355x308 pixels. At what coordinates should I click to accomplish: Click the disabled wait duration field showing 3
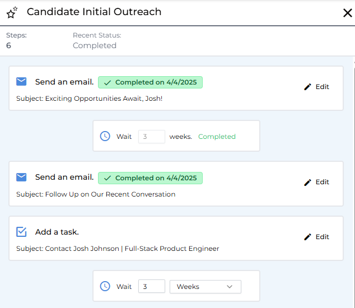click(151, 136)
